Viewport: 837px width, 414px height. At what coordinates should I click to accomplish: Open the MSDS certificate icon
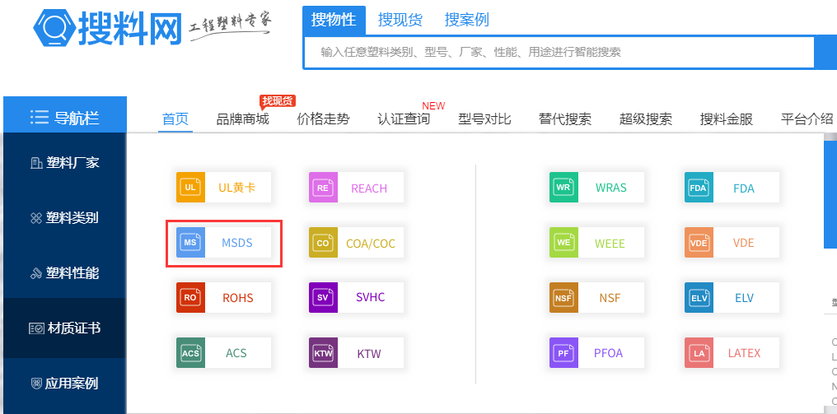pos(190,243)
